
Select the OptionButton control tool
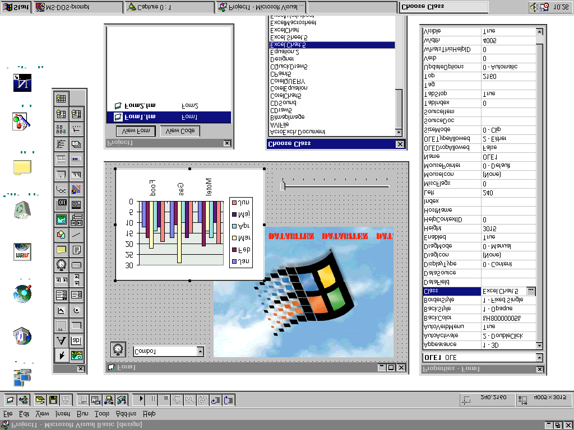coord(76,310)
